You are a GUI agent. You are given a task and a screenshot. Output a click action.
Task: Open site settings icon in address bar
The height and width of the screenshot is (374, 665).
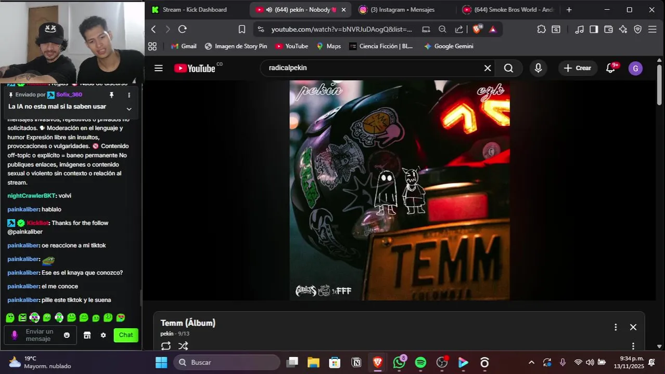(x=261, y=30)
